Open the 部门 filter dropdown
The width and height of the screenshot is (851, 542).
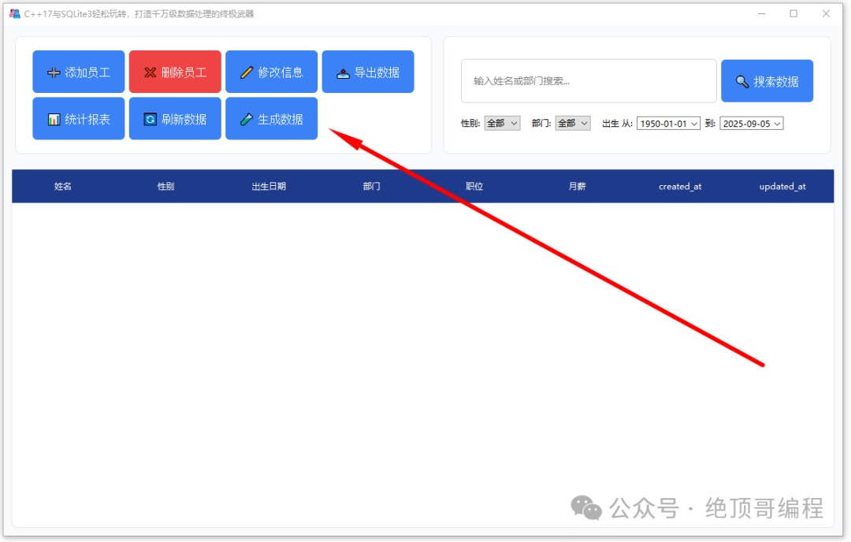[x=573, y=124]
